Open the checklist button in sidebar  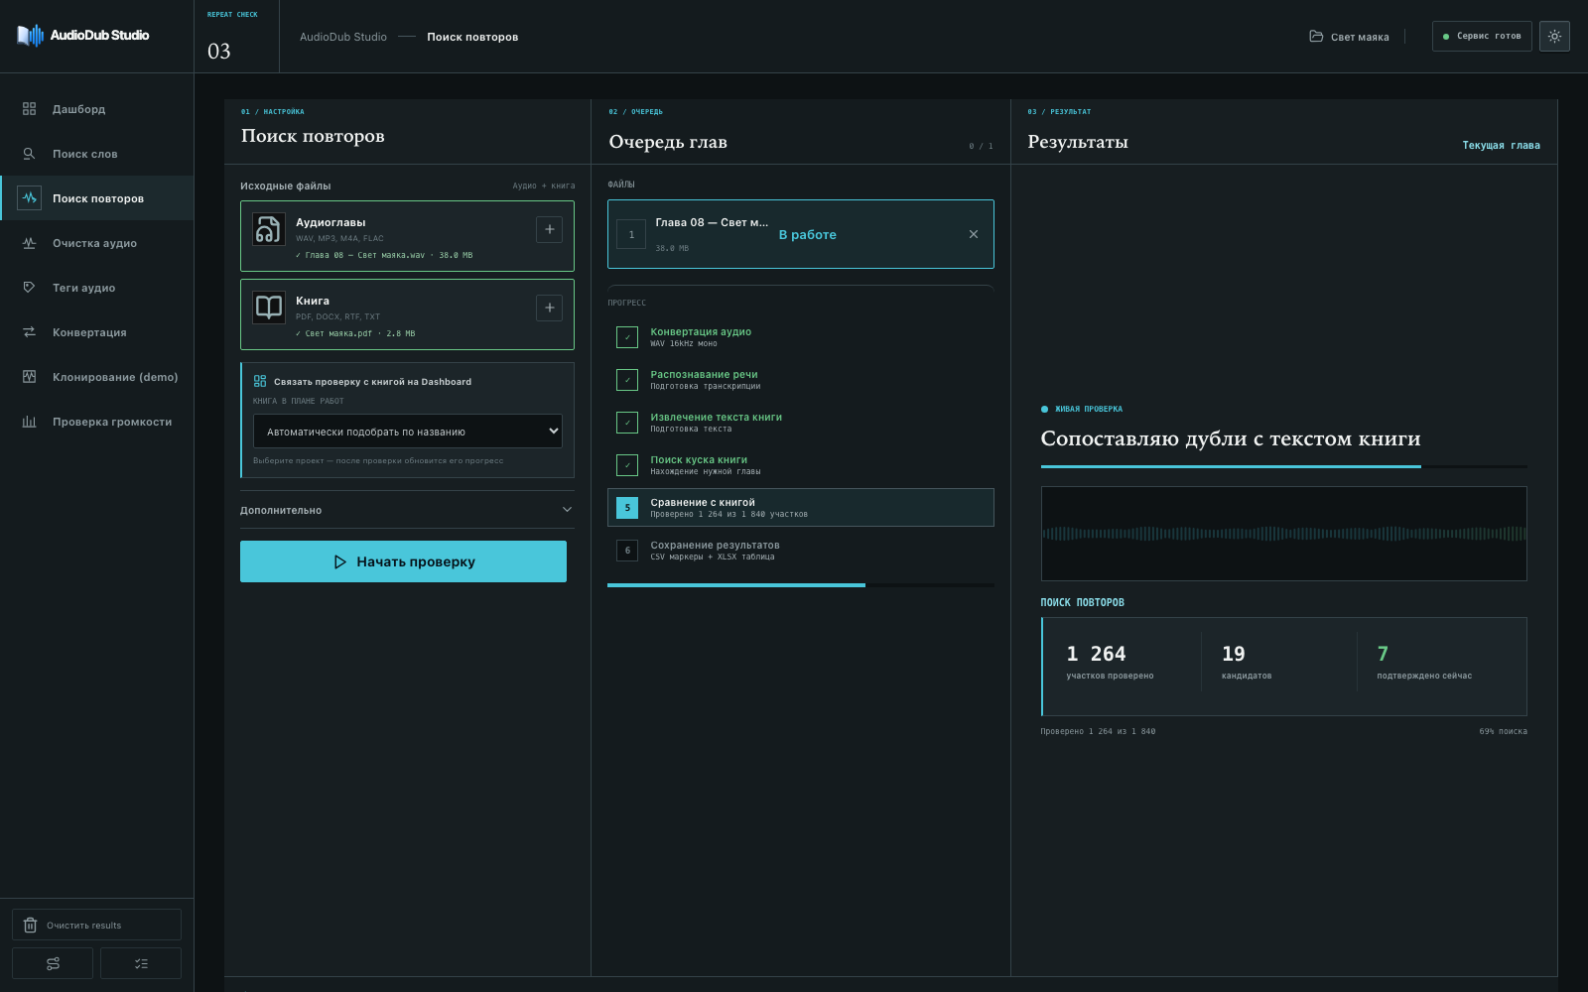click(141, 963)
